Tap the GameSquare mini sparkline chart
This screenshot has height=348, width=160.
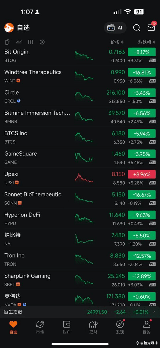84,157
